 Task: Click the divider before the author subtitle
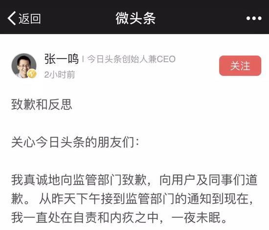tap(83, 59)
